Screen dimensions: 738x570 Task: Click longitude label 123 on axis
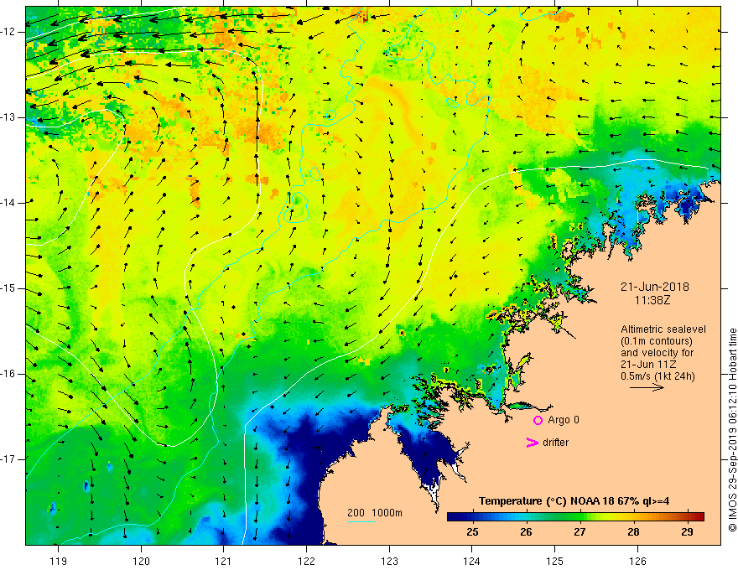[x=389, y=561]
